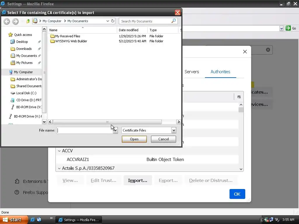Screen dimensions: 299x224
Task: Click the search magnifier icon
Action: (x=173, y=21)
